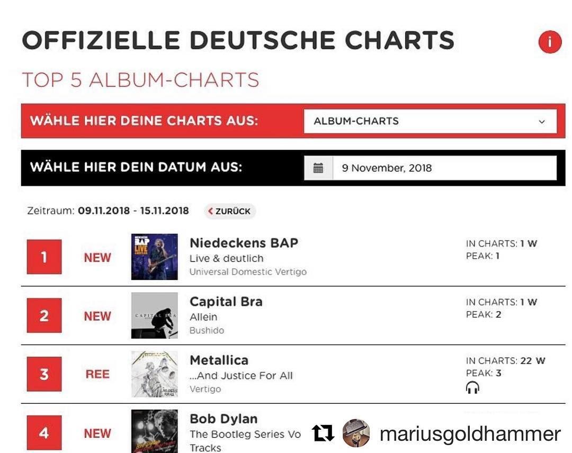This screenshot has width=572, height=453.
Task: Open the Metallica artist title
Action: (x=219, y=360)
